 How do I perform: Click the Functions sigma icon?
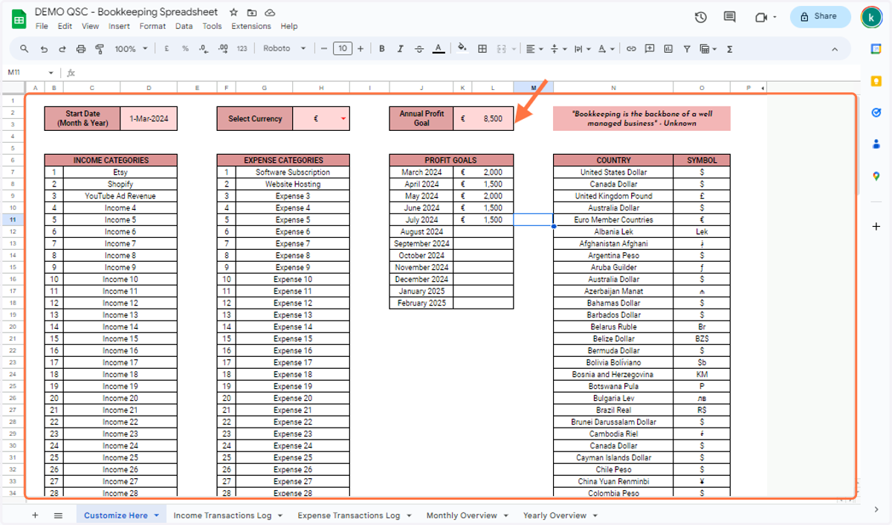click(729, 48)
